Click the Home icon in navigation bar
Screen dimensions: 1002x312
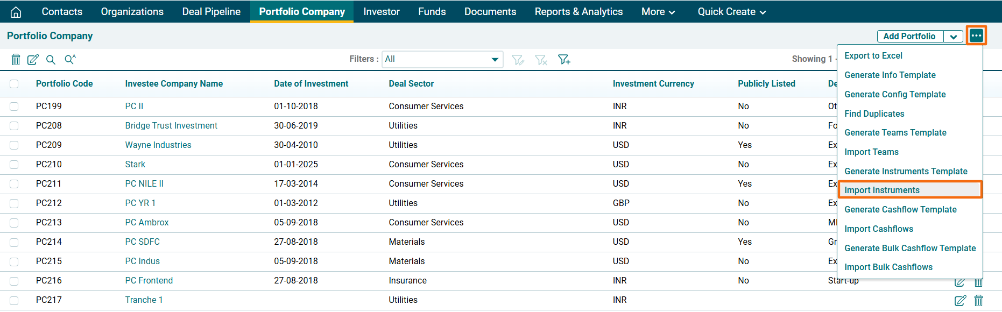[x=16, y=12]
